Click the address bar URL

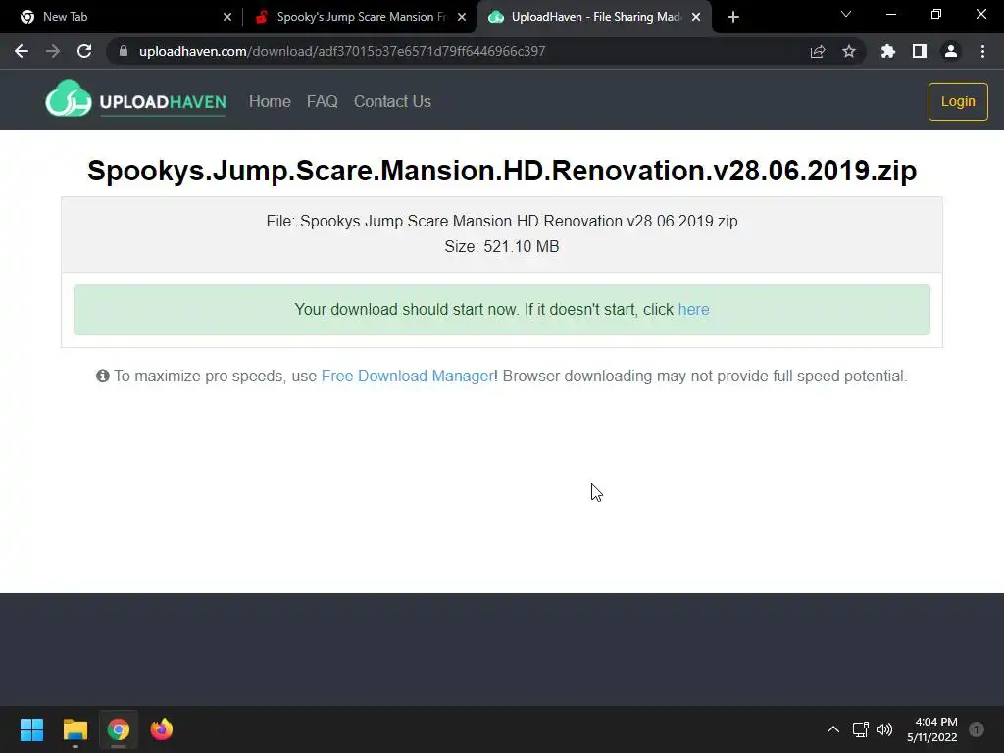[x=342, y=51]
